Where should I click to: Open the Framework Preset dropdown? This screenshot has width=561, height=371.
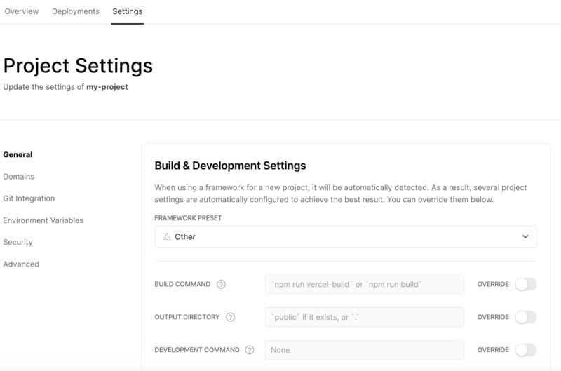345,237
